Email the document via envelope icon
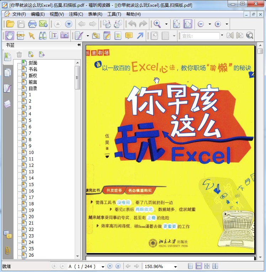Image resolution: width=266 pixels, height=272 pixels. tap(43, 24)
